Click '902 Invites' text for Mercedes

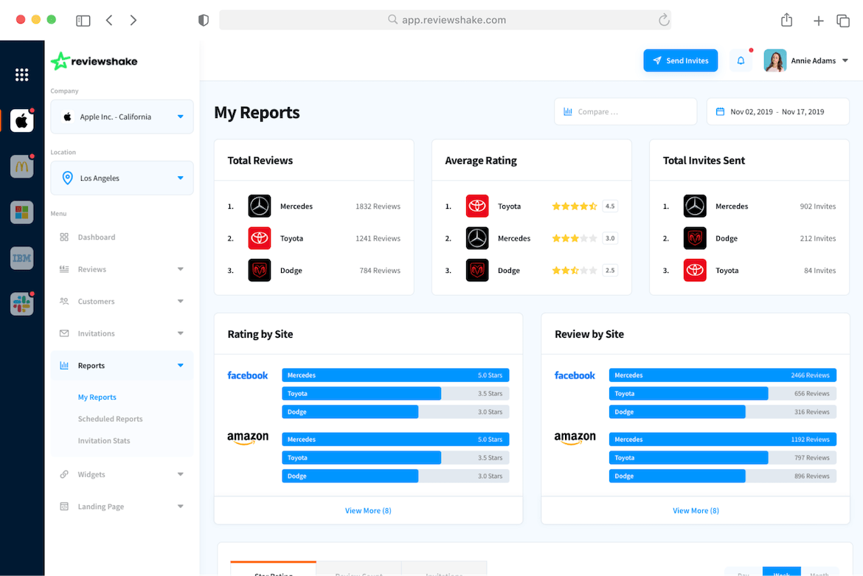click(x=817, y=207)
